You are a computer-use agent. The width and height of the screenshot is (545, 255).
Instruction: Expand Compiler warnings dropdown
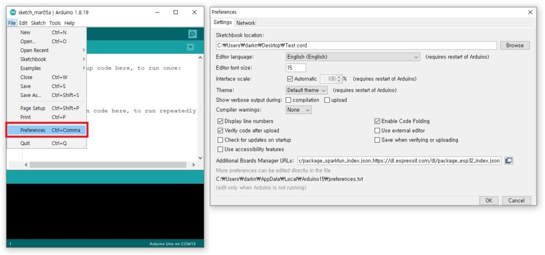(299, 110)
